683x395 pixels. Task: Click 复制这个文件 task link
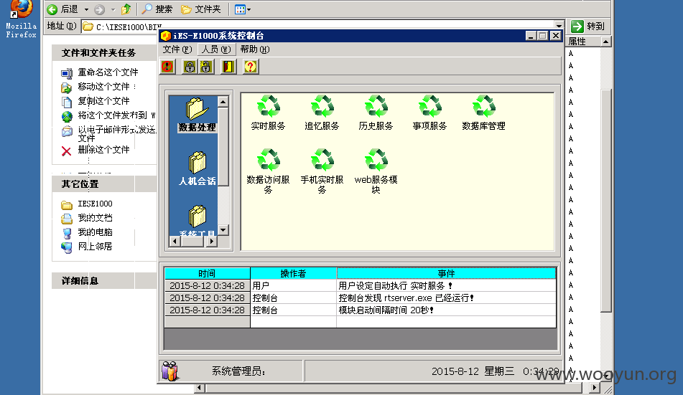(x=103, y=101)
